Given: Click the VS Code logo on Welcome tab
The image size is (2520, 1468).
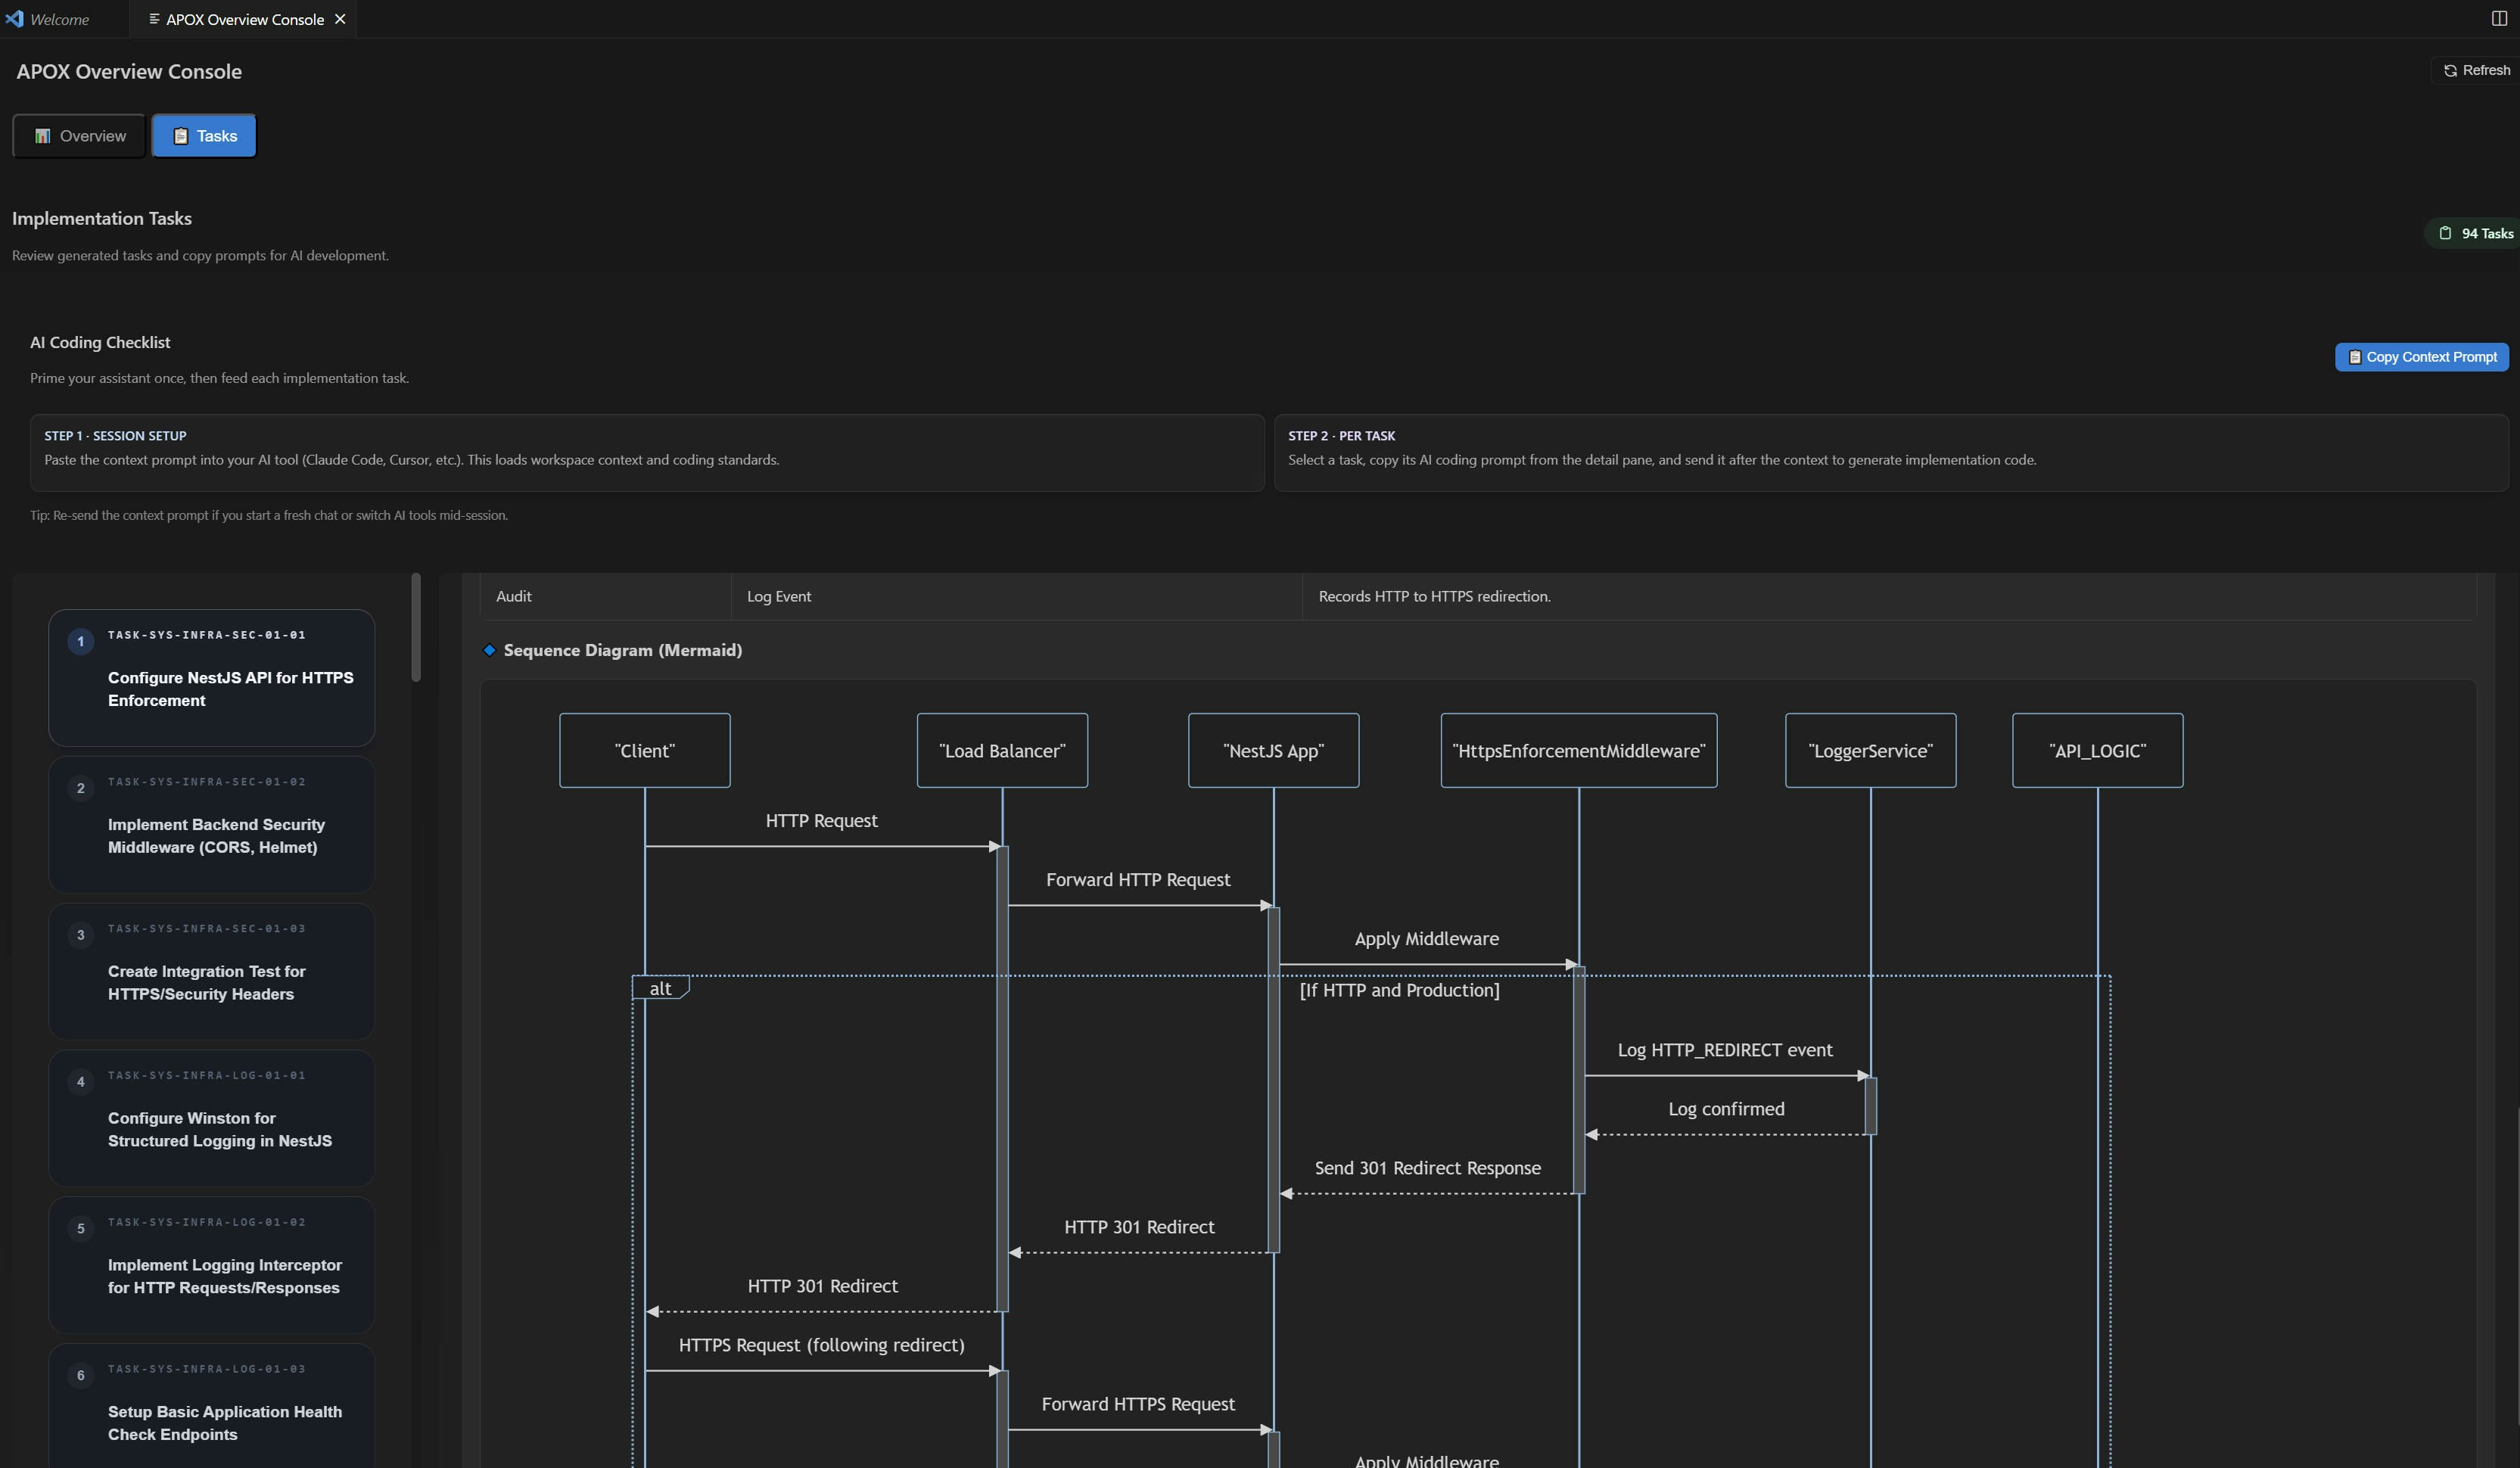Looking at the screenshot, I should pos(14,19).
